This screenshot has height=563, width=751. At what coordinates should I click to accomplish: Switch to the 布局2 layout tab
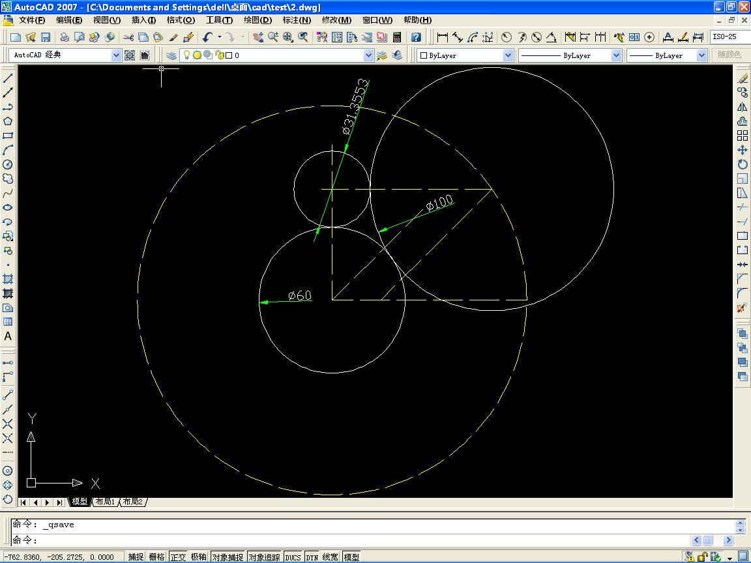(x=133, y=502)
